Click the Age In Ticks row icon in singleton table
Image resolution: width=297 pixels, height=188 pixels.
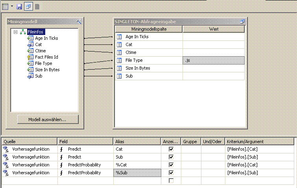click(x=119, y=37)
